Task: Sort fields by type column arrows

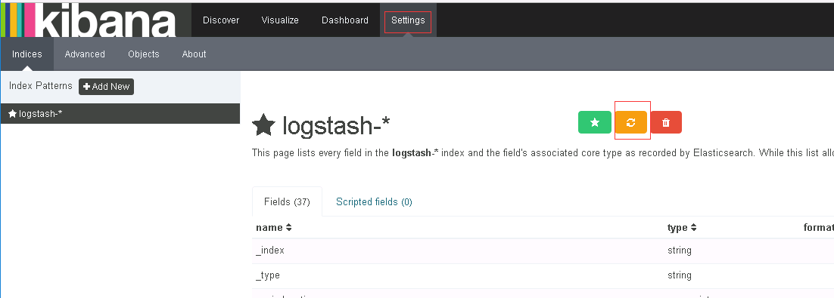Action: coord(693,228)
